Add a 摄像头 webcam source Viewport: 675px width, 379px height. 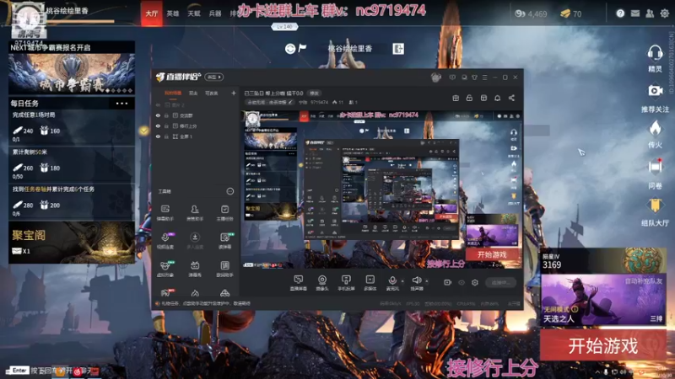pyautogui.click(x=322, y=283)
